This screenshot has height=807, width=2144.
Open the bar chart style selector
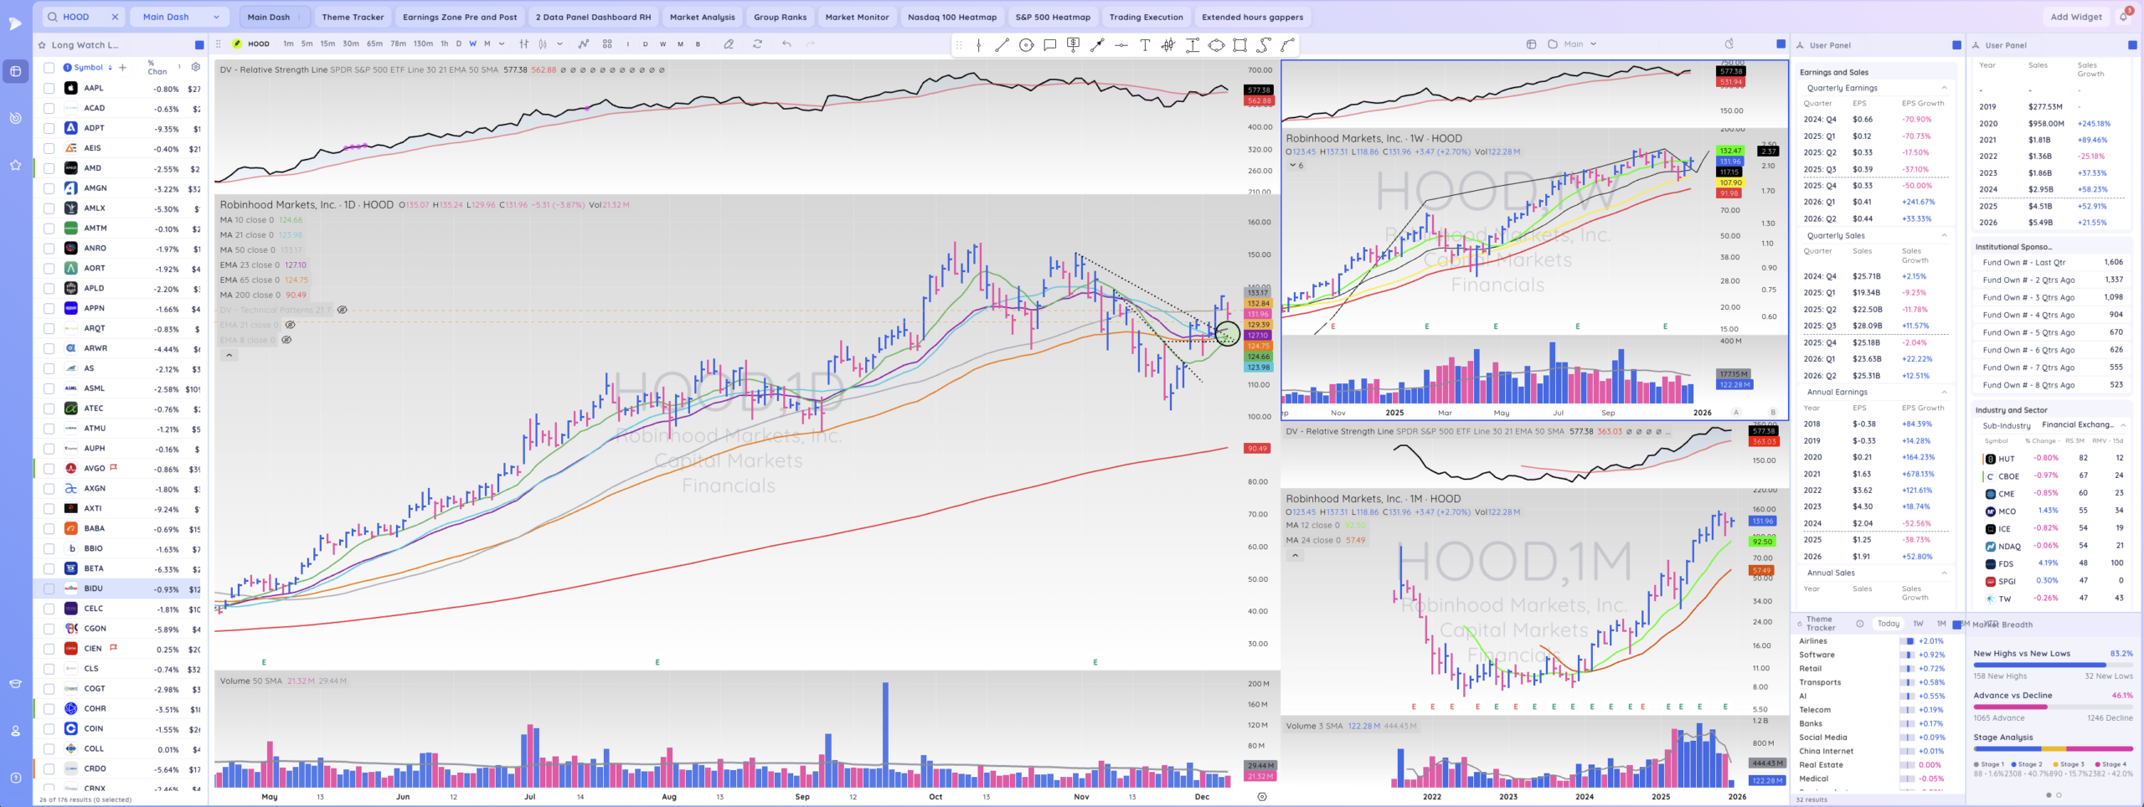point(524,44)
